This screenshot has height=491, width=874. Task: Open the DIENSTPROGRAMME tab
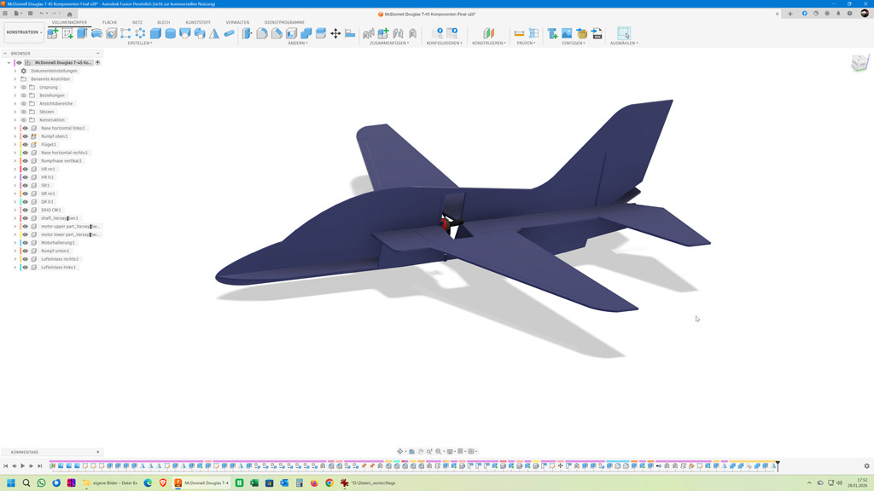click(x=284, y=22)
